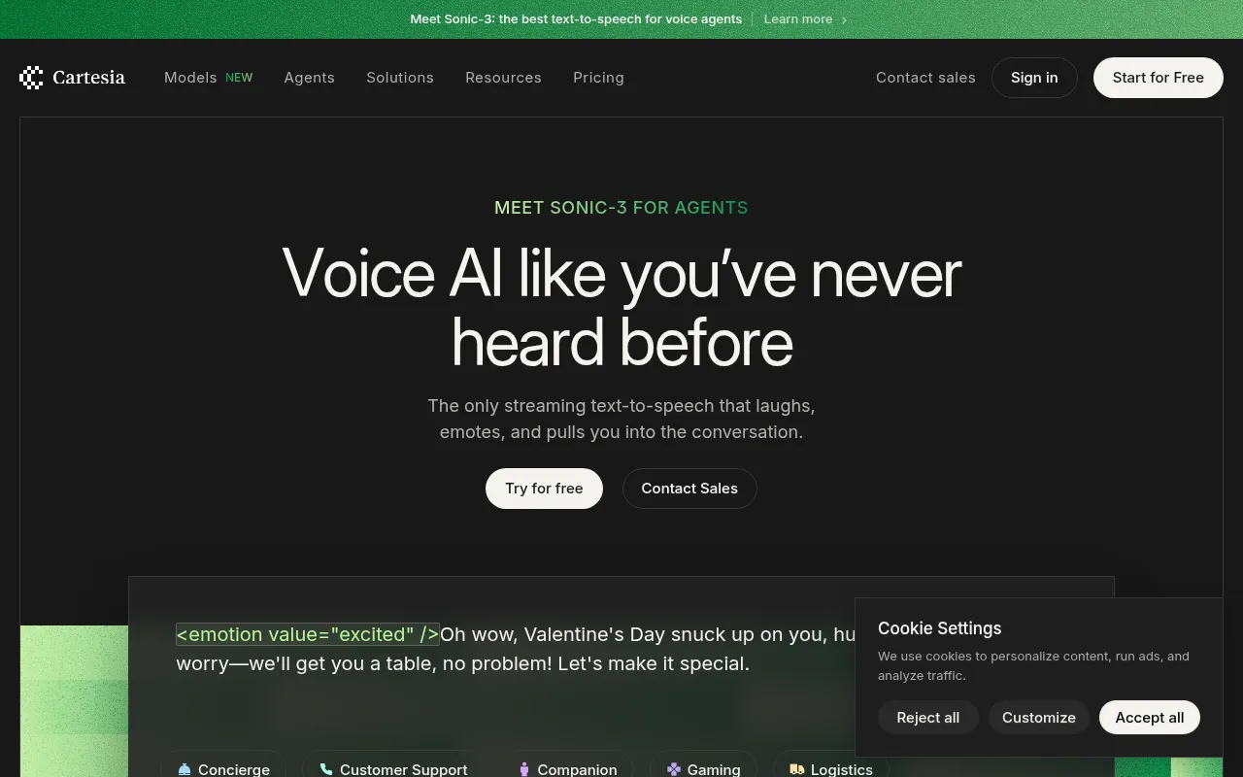This screenshot has width=1243, height=777.
Task: Go to the Pricing page
Action: pos(598,78)
